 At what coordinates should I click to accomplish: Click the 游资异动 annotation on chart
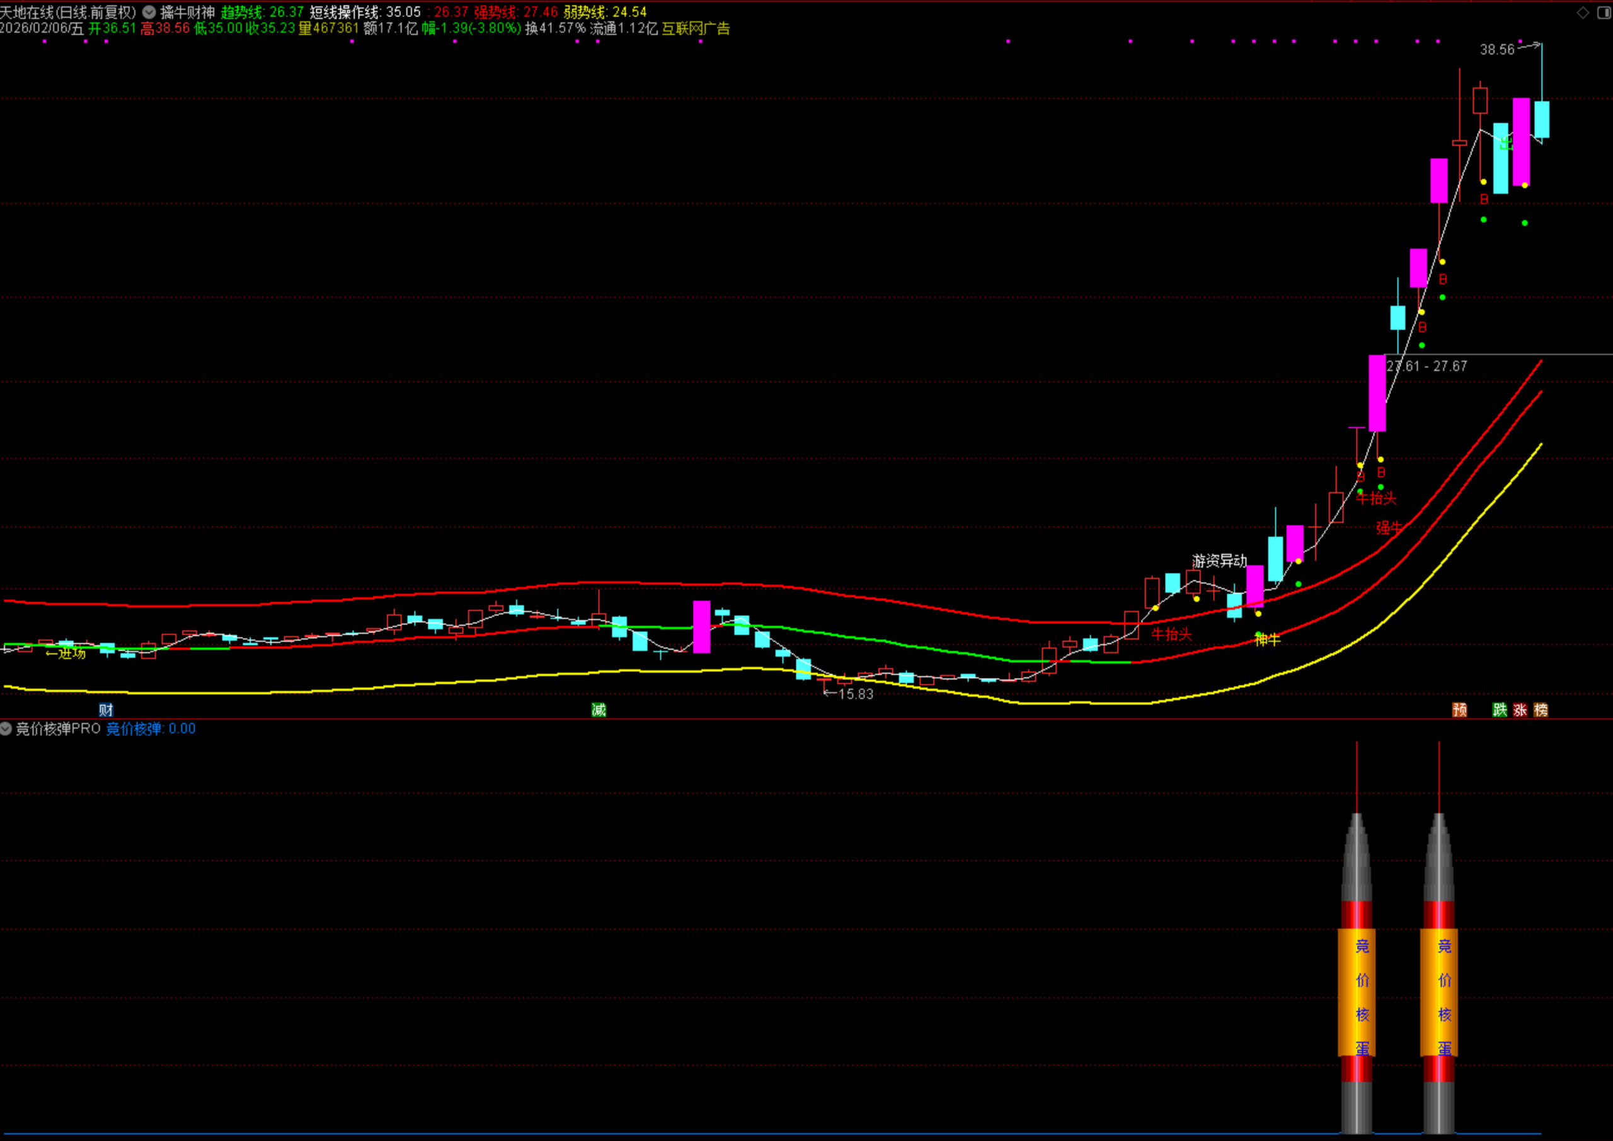1219,561
